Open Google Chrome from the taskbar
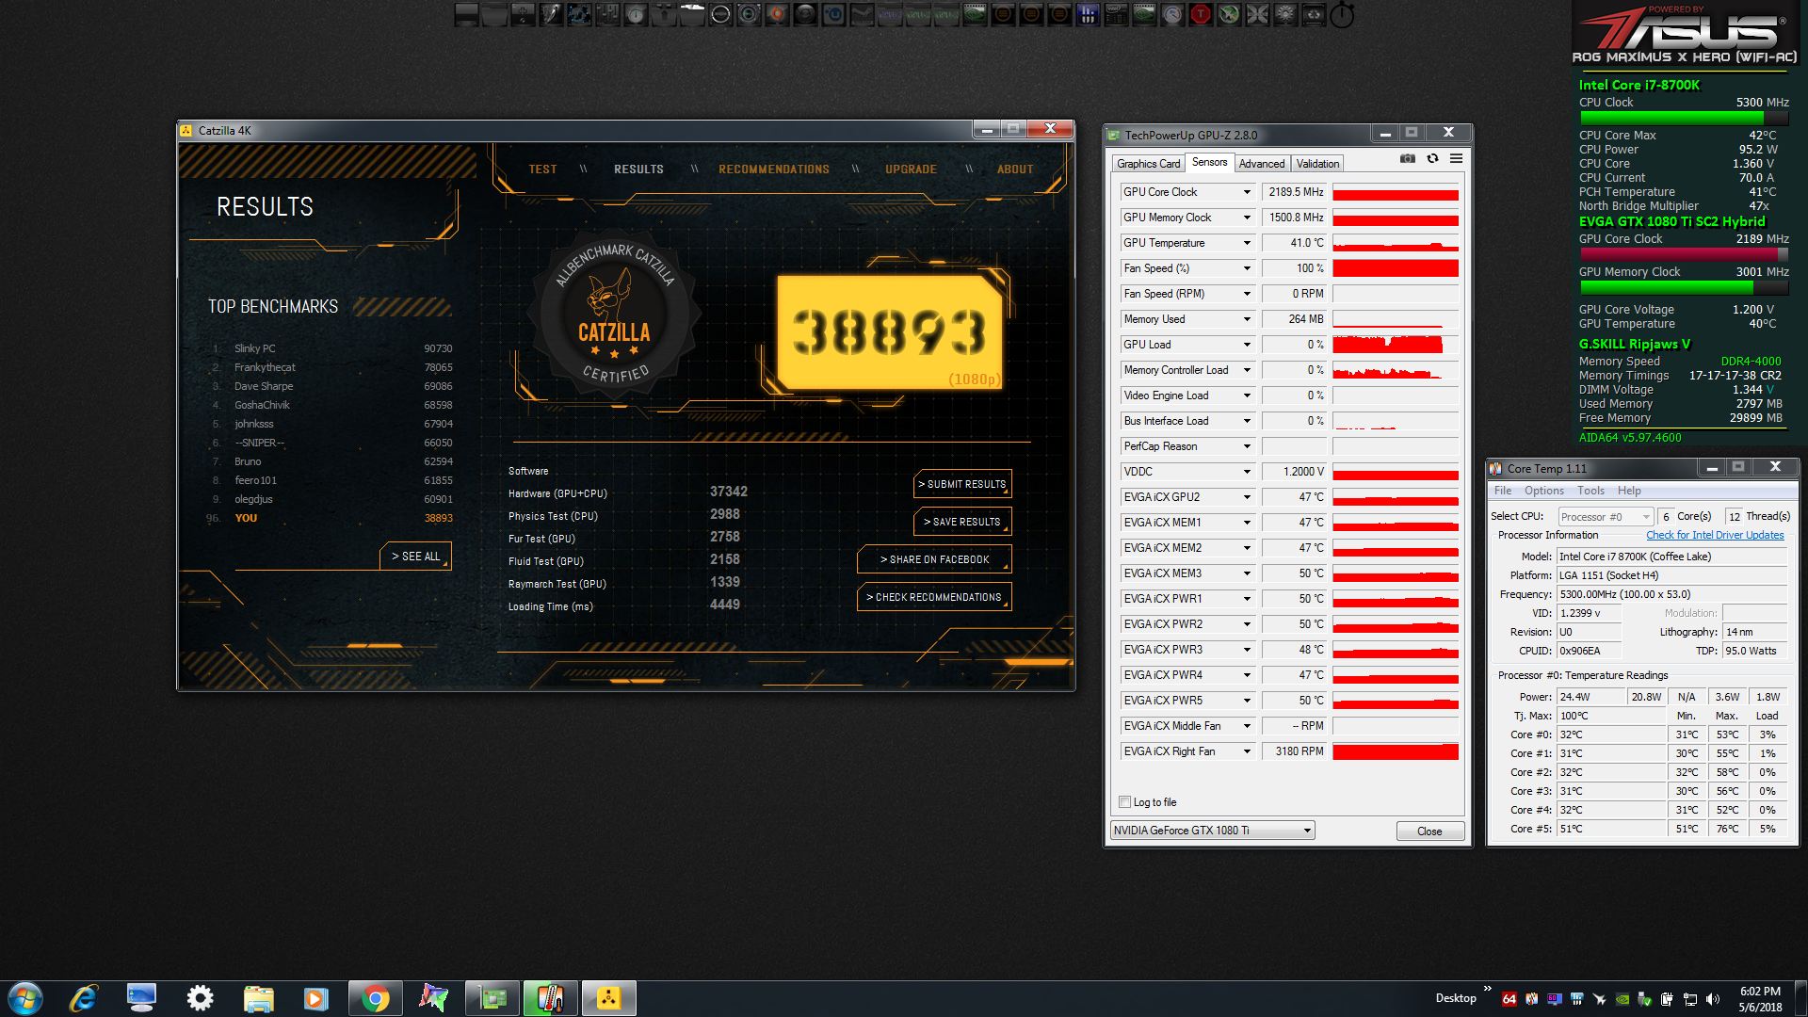 click(375, 998)
